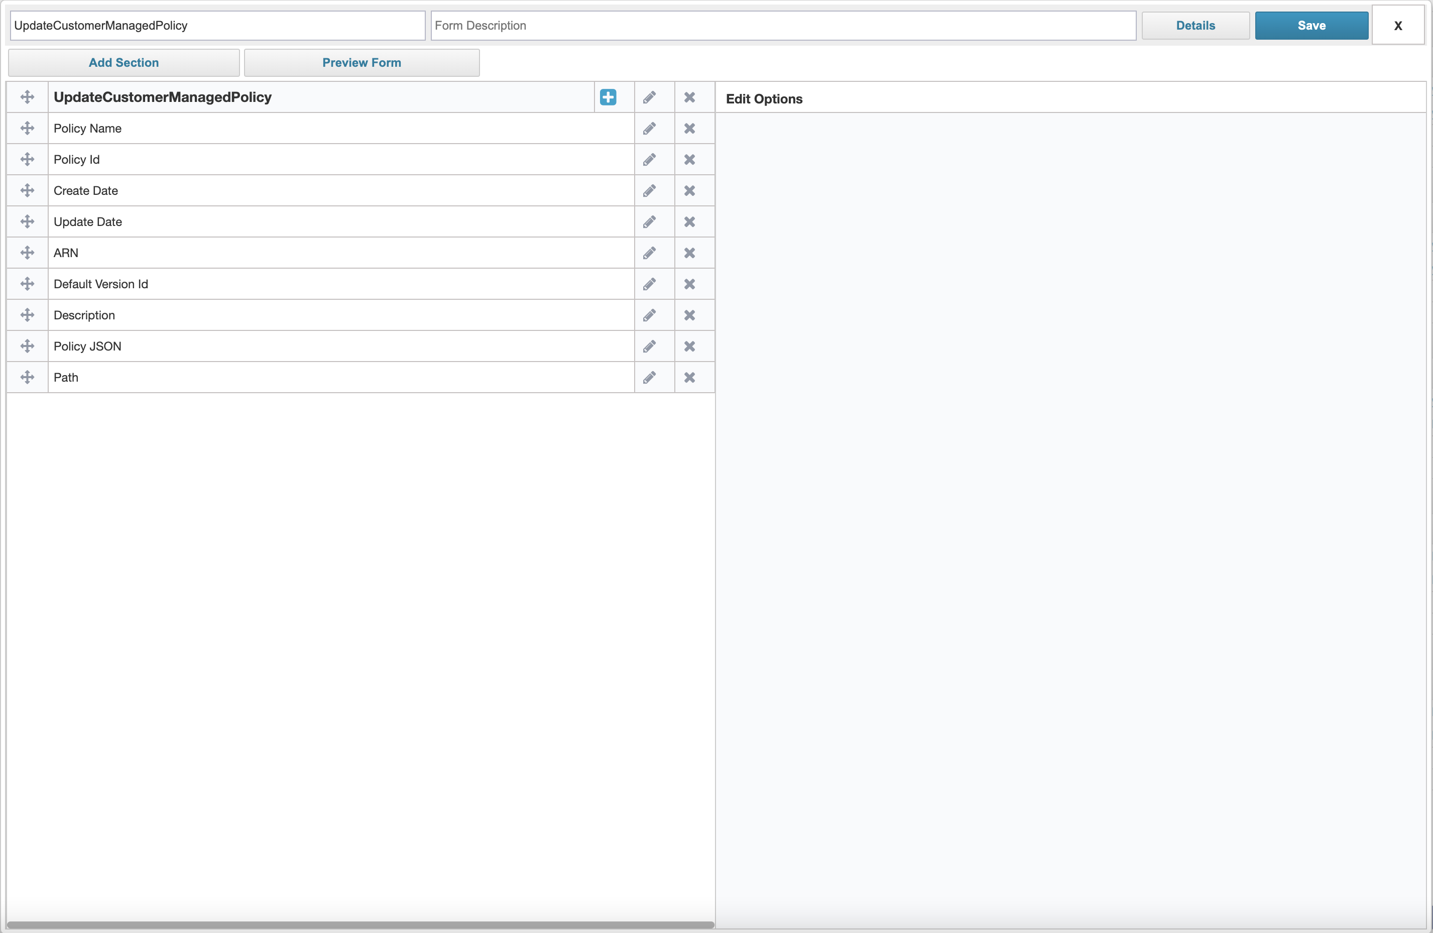Focus the Form Description input
The height and width of the screenshot is (933, 1433).
[783, 25]
